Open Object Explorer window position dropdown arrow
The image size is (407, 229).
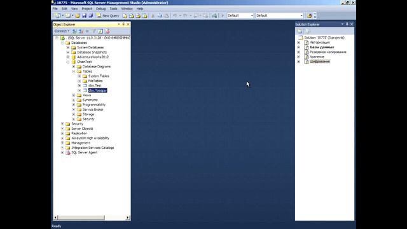click(119, 24)
